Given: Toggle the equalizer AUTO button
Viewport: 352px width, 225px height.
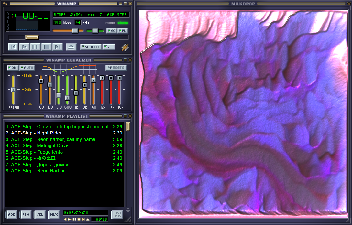Looking at the screenshot, I should tap(27, 68).
